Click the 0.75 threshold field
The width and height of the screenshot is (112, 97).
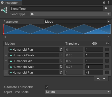[x=74, y=67]
